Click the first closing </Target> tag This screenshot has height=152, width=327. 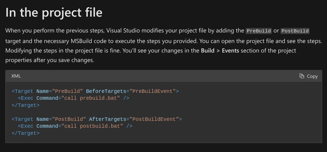(x=26, y=105)
